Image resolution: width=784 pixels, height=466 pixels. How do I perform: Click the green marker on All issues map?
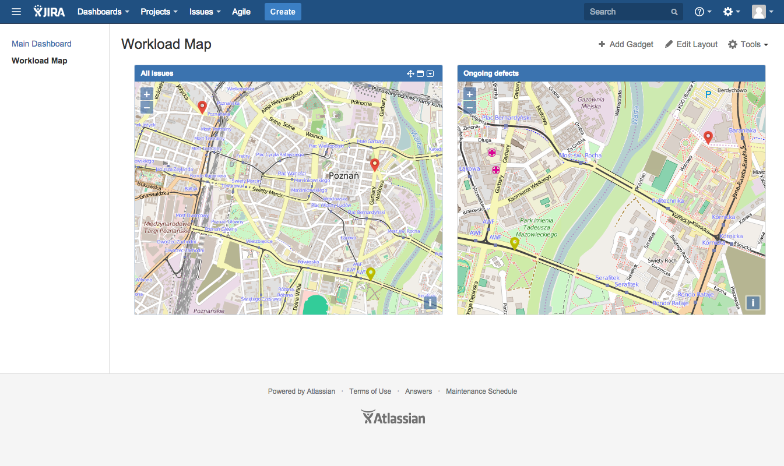[x=370, y=274]
